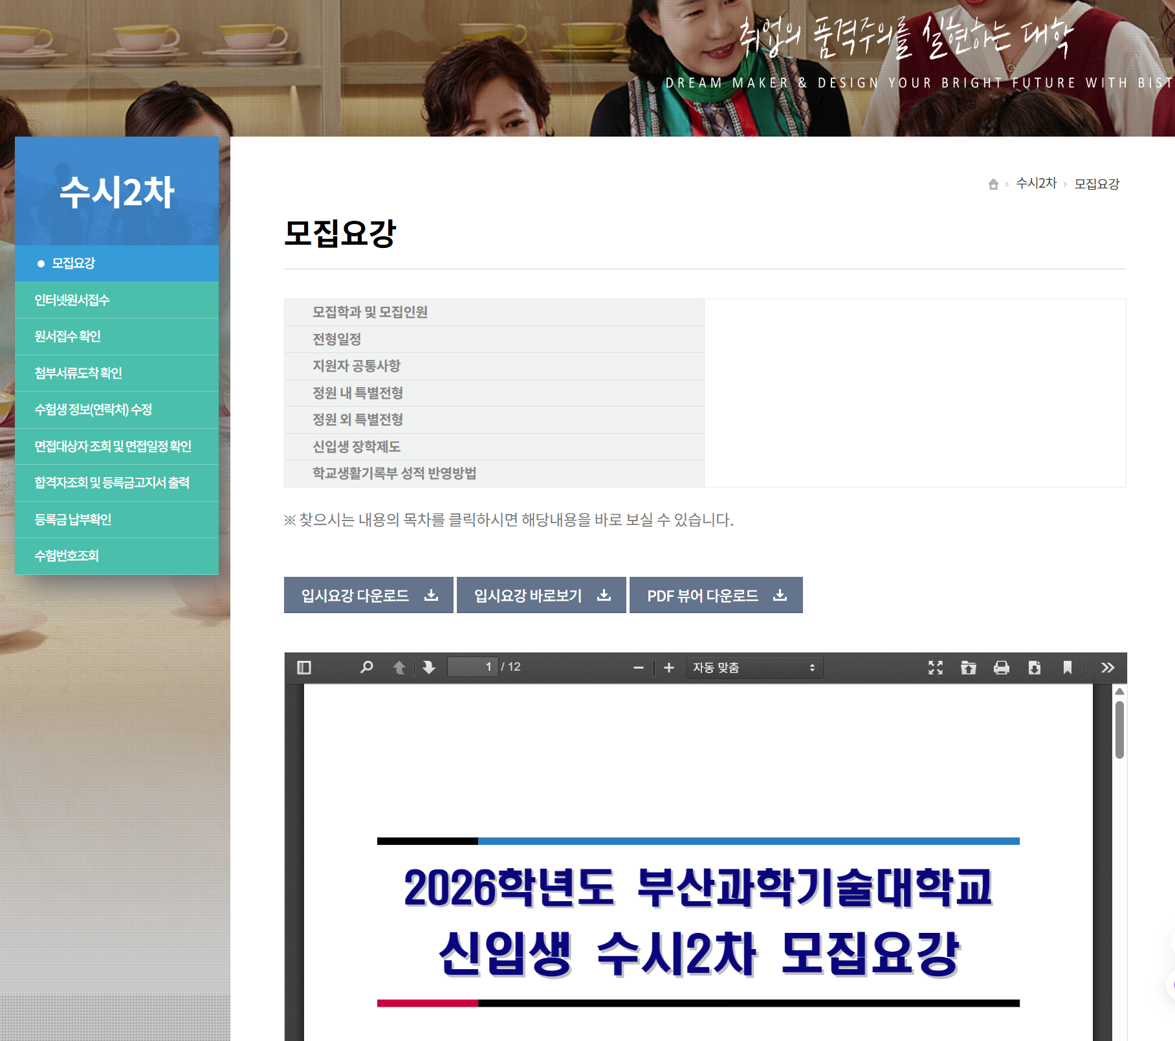
Task: Print the PDF document
Action: coord(1002,667)
